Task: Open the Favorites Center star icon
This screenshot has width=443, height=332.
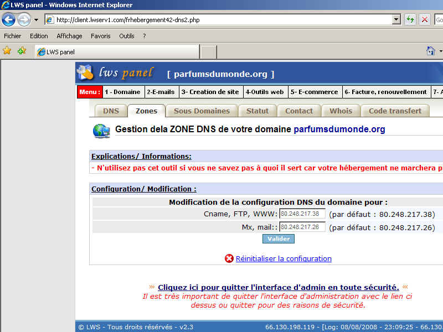Action: click(7, 51)
